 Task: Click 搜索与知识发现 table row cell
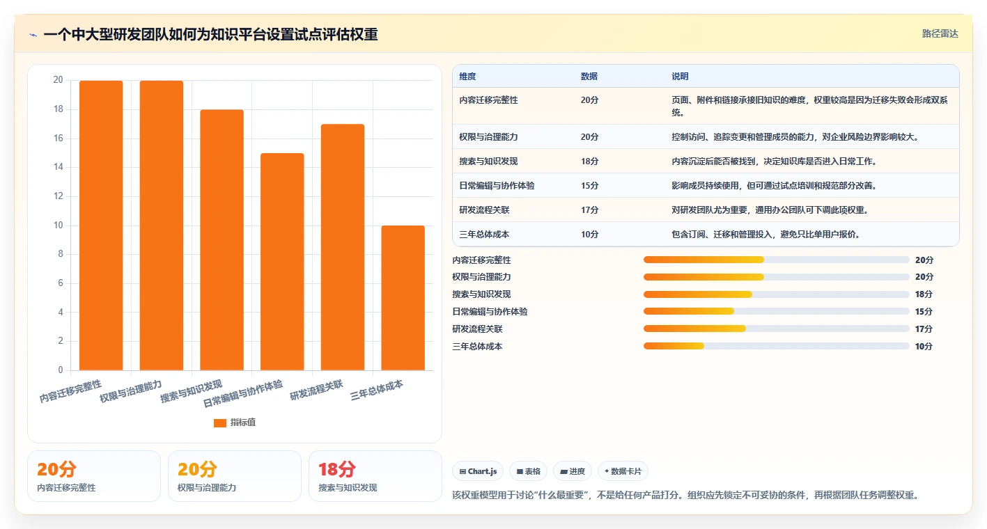point(489,161)
